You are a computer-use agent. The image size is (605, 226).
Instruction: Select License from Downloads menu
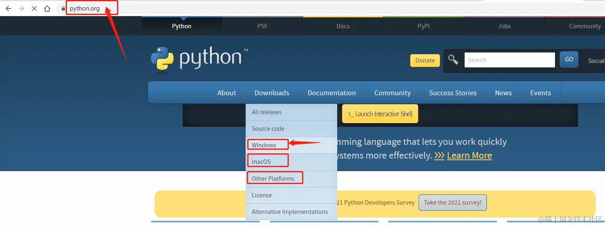click(x=291, y=195)
